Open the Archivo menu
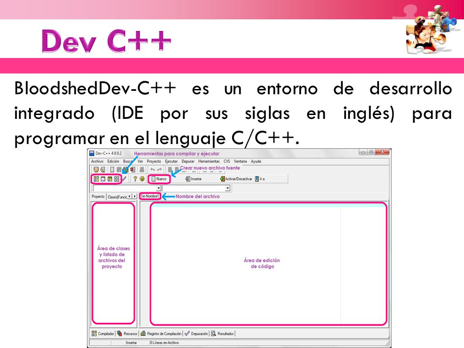 point(97,161)
